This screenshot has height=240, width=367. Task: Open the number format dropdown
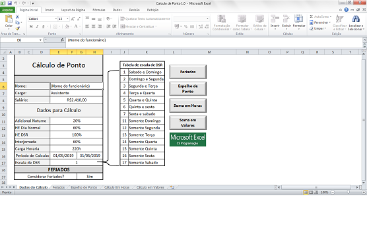(207, 18)
